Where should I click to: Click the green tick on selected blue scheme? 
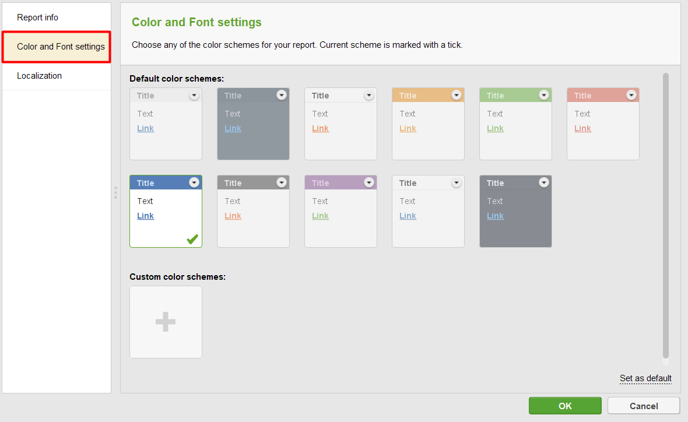click(x=192, y=239)
